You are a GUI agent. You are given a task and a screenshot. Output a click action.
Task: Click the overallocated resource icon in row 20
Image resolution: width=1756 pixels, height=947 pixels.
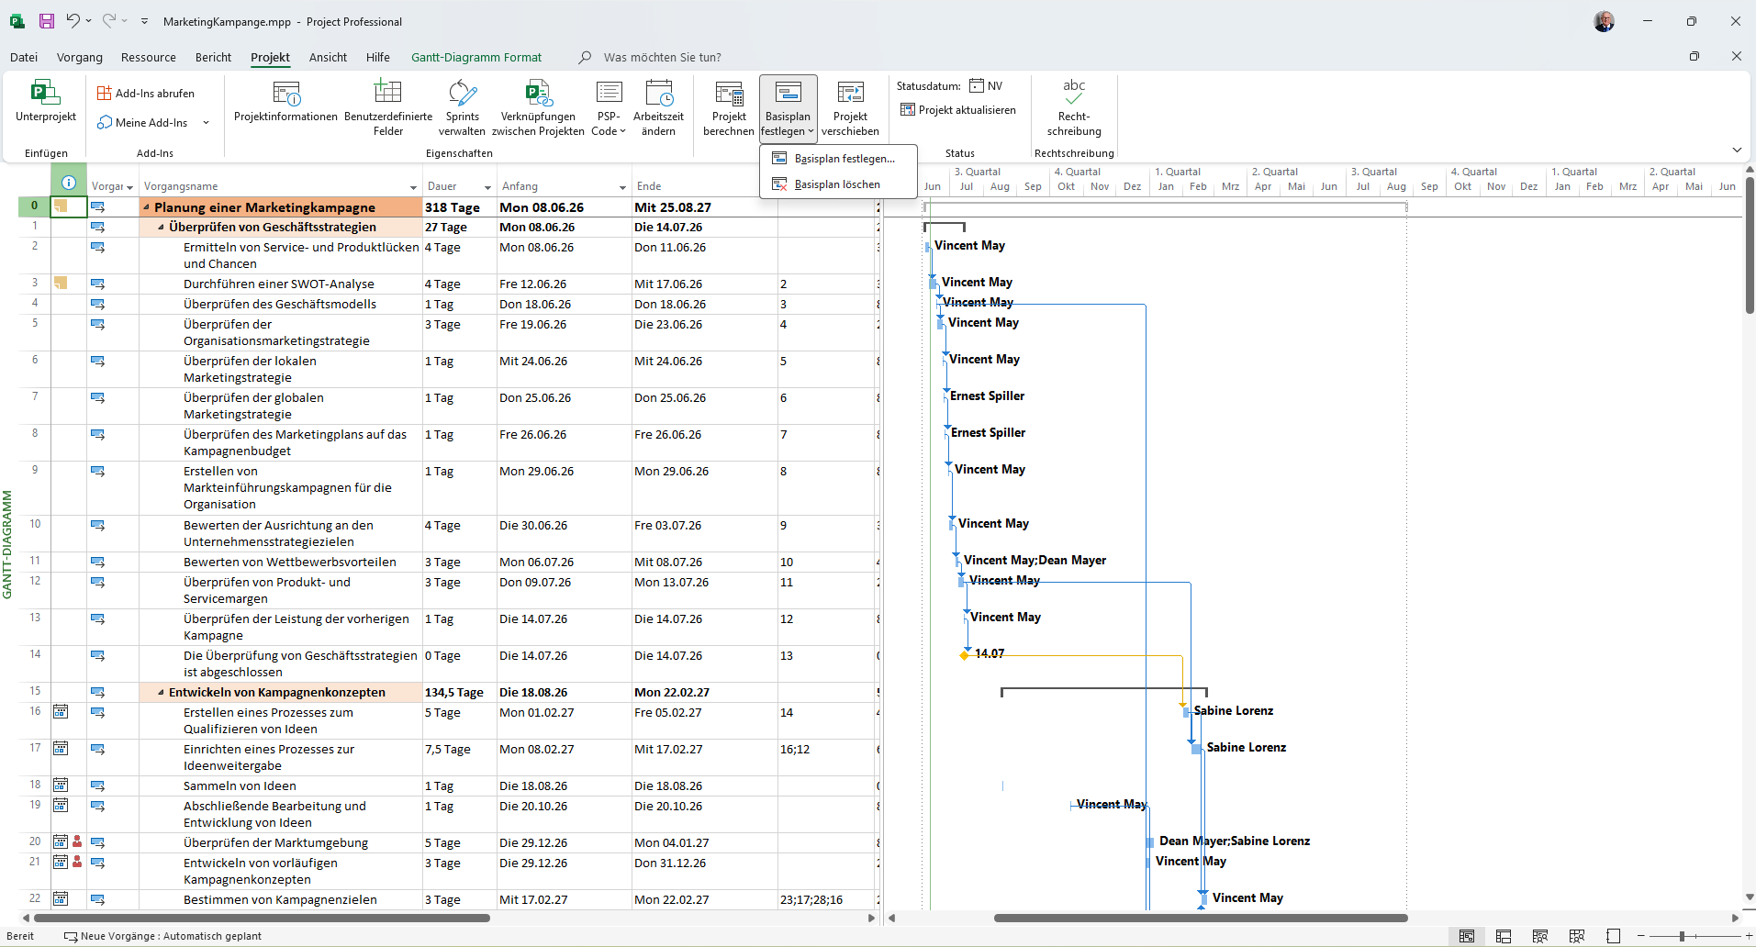[x=77, y=841]
